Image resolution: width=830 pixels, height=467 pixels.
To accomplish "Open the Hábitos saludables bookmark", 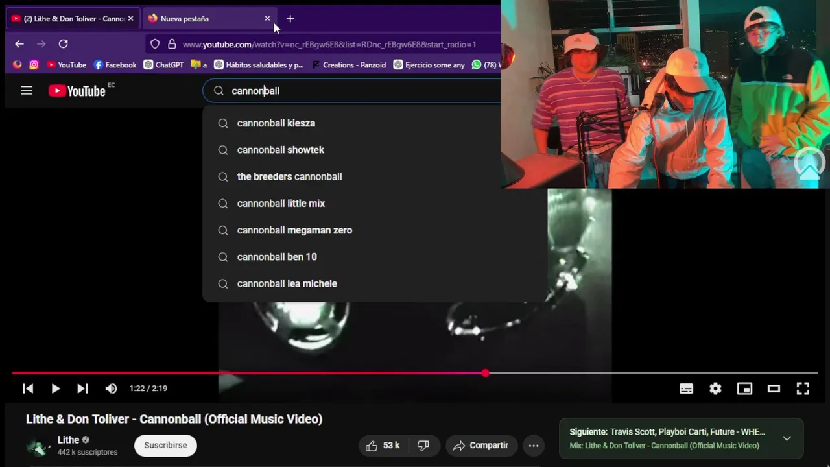I will pos(259,65).
